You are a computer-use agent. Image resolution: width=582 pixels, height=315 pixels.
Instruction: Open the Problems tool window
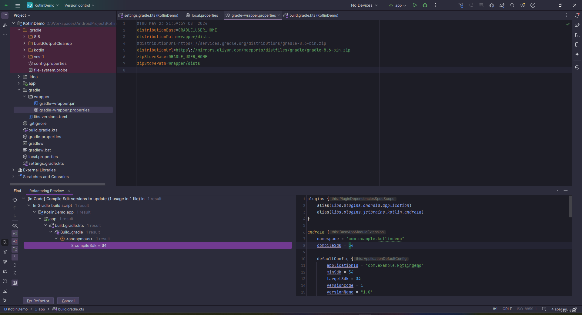5,281
